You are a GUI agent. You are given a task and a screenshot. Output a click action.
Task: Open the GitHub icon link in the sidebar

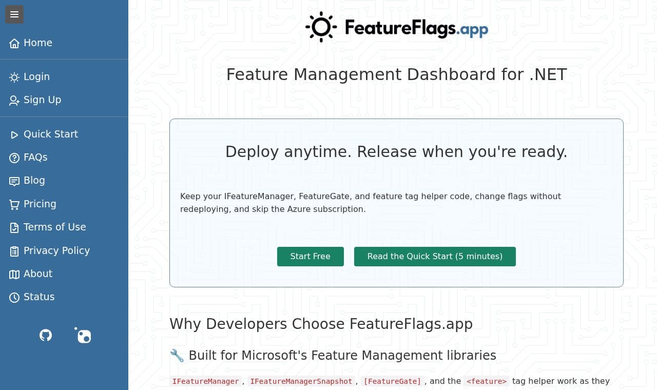coord(46,335)
